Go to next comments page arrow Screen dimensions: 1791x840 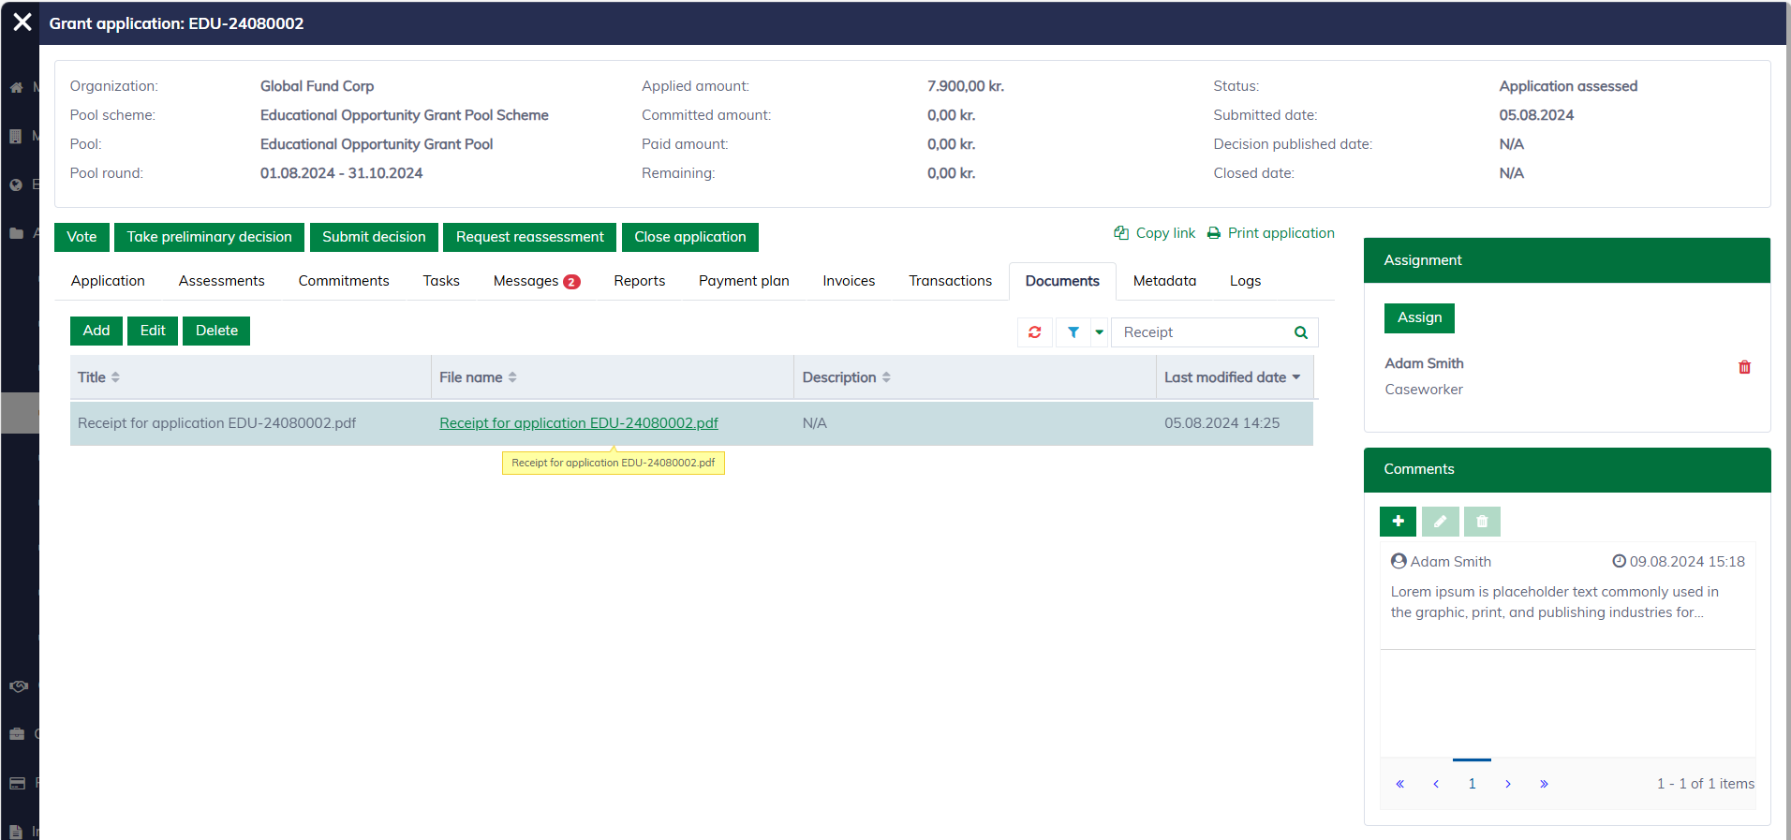(x=1507, y=784)
